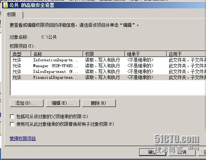206x160 pixels.
Task: Enable 使用可从此对象继承的权限替换所有子对象权限 checkbox
Action: pos(12,124)
